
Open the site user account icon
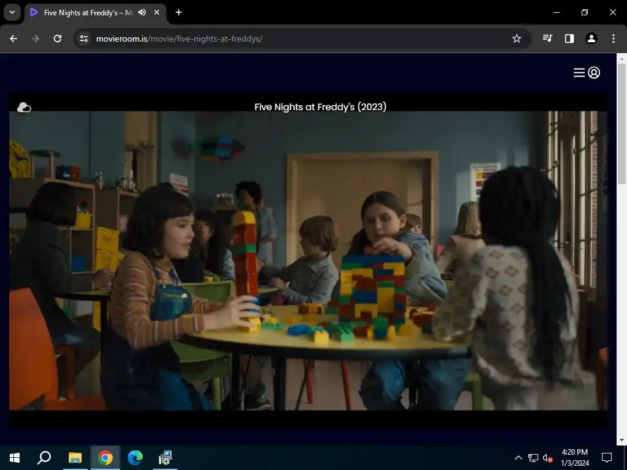(x=594, y=73)
